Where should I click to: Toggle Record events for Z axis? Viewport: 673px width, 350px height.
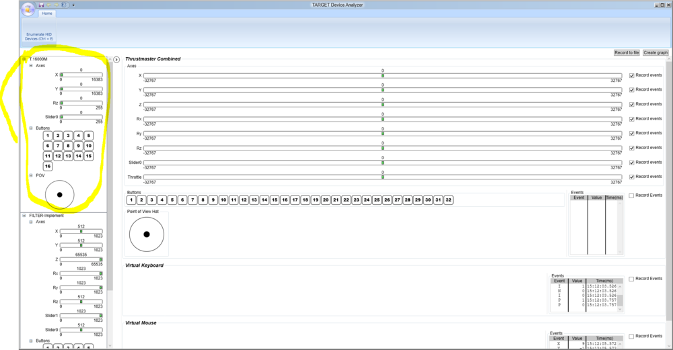(x=632, y=105)
